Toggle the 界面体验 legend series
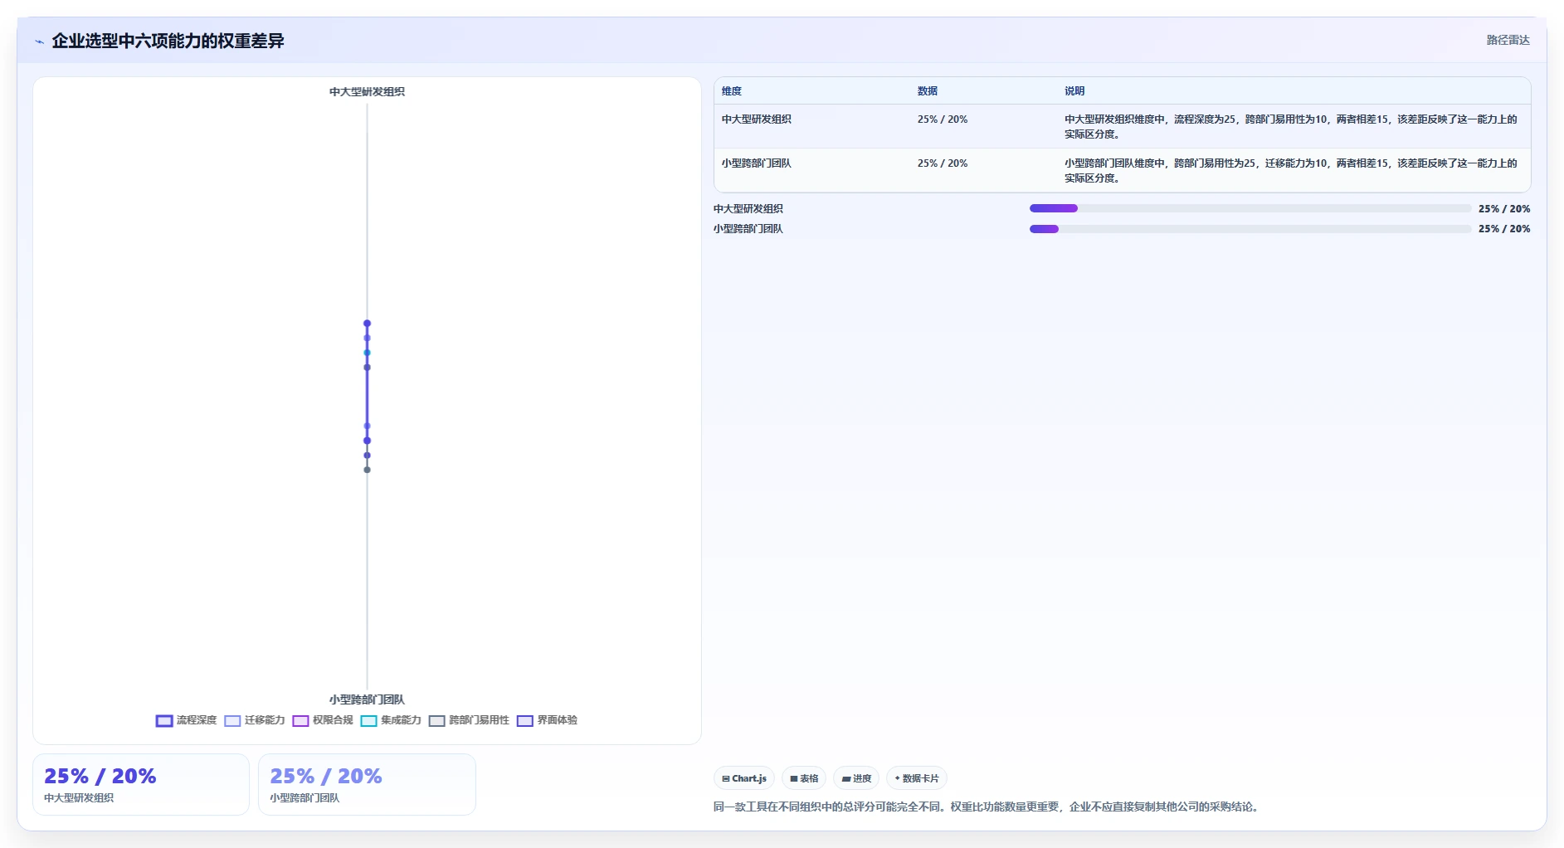 [547, 720]
